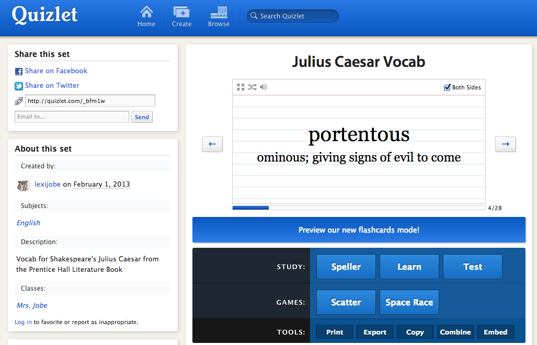Click the February 1, 2013 date
This screenshot has width=537, height=345.
(x=102, y=184)
